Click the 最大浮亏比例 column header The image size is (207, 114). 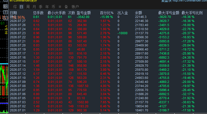tap(192, 13)
